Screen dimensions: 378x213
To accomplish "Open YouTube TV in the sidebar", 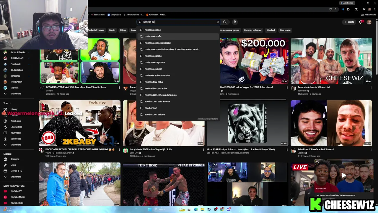I will point(16,191).
